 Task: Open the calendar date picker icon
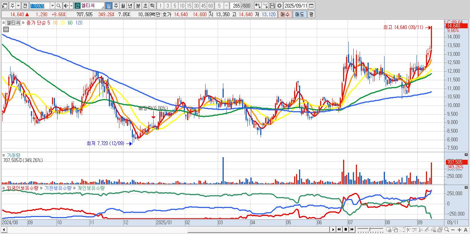311,6
